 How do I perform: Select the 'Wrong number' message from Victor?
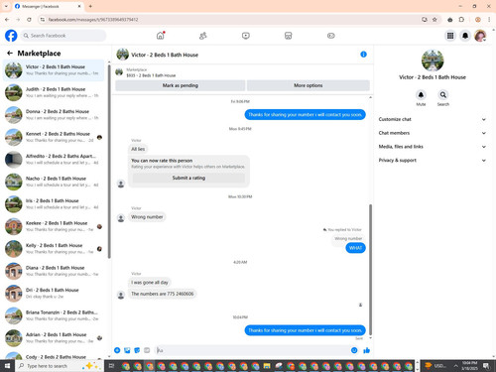click(x=147, y=217)
